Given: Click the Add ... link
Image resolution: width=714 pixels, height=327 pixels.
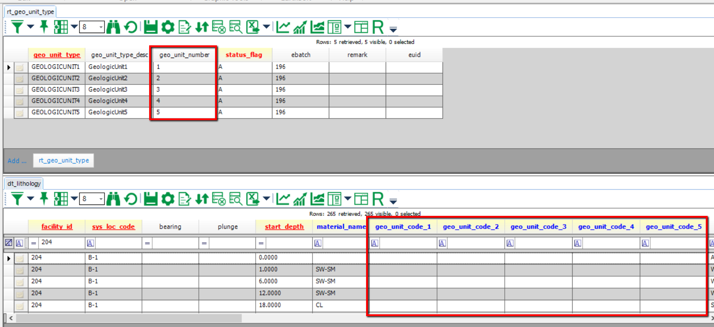Looking at the screenshot, I should click(x=17, y=161).
